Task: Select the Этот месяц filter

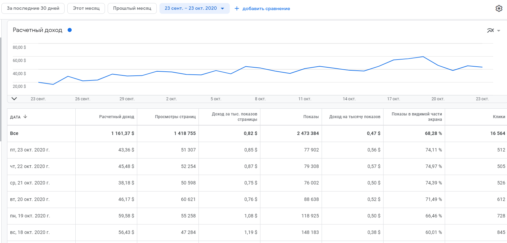Action: point(86,8)
